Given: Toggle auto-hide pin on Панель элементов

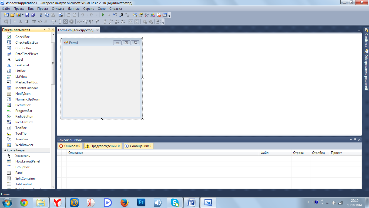Looking at the screenshot, I should click(x=49, y=30).
